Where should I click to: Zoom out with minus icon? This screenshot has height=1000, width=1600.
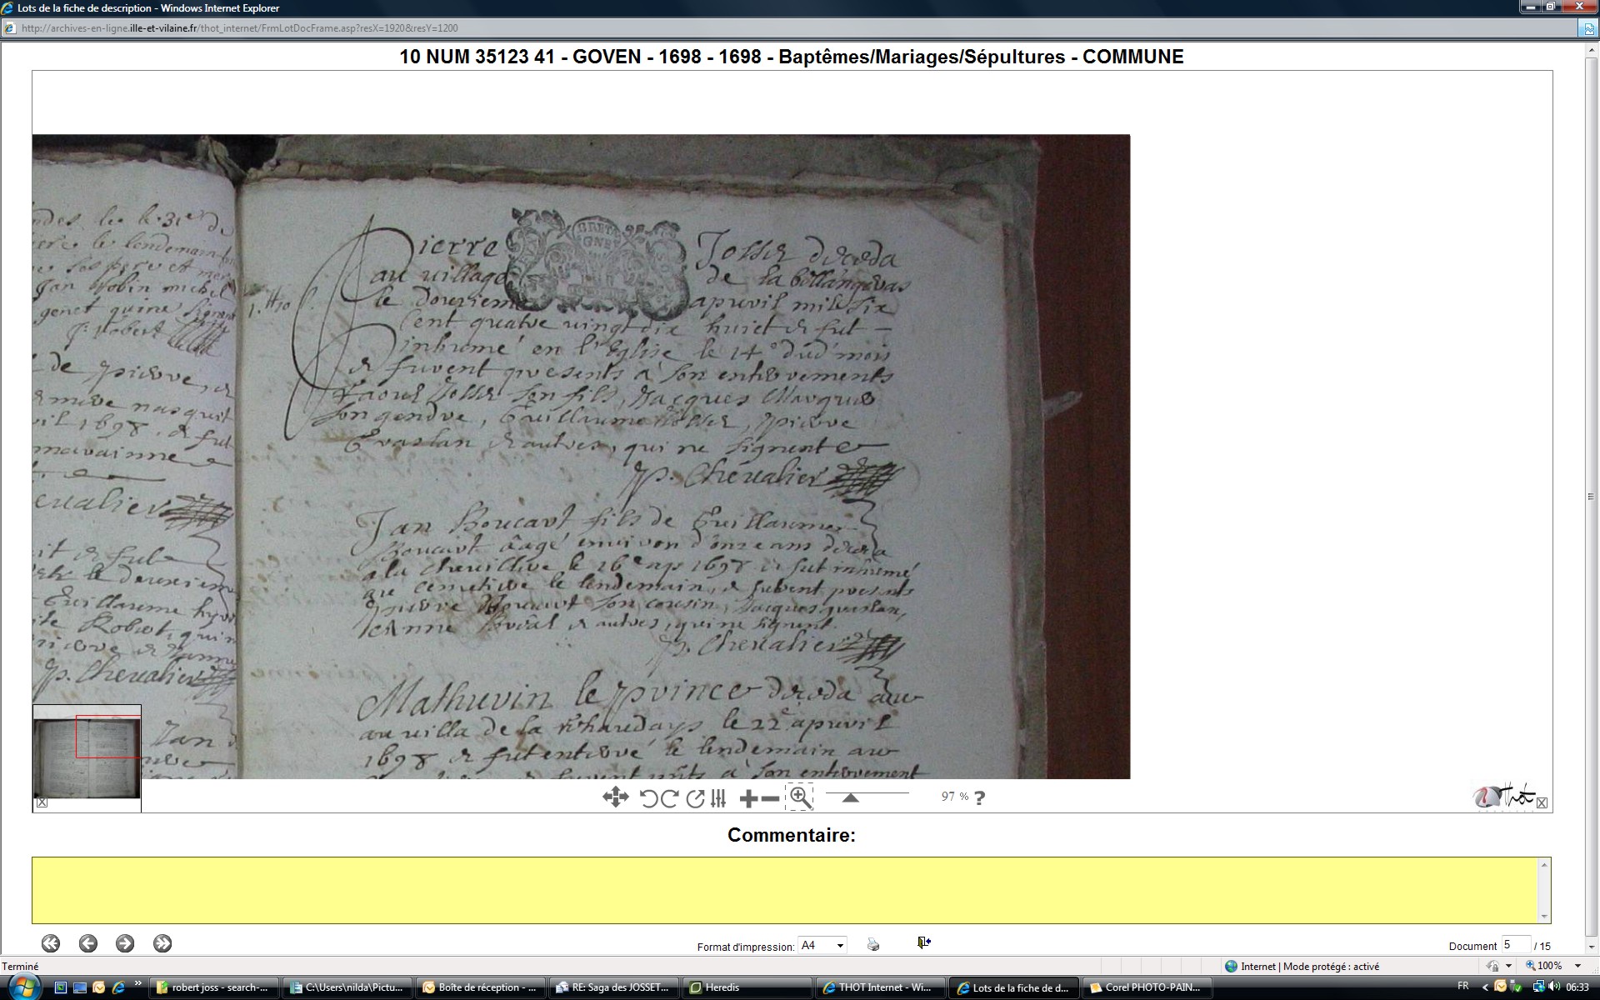pyautogui.click(x=771, y=799)
